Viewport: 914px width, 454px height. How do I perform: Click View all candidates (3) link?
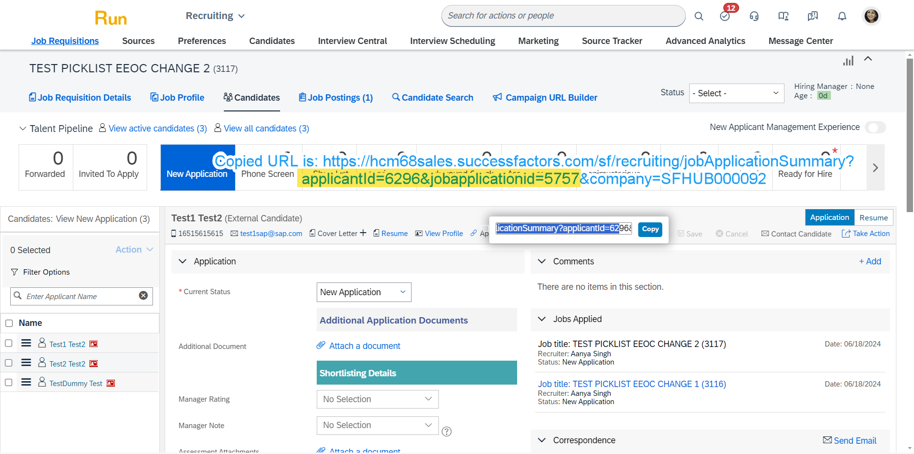[266, 129]
